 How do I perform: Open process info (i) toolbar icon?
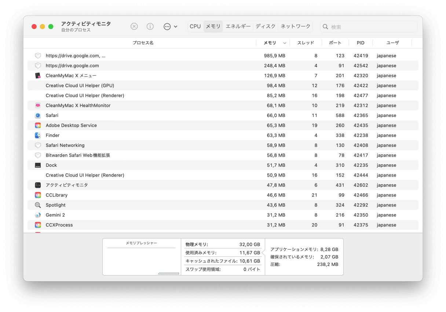pyautogui.click(x=150, y=27)
